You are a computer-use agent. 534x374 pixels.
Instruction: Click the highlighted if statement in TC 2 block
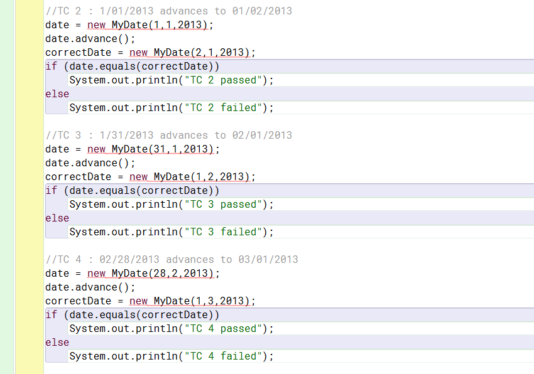[x=132, y=66]
